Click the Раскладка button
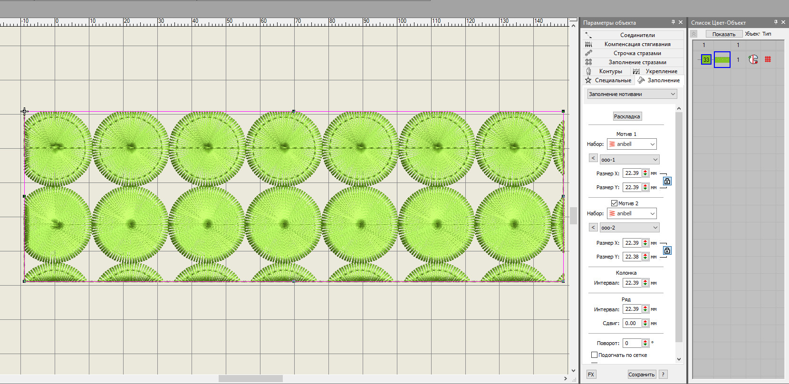The image size is (789, 384). point(627,116)
